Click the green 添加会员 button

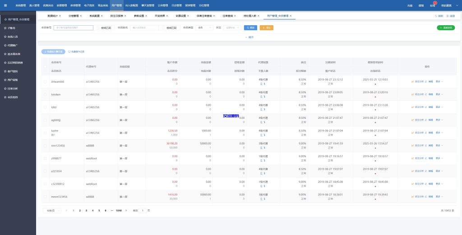click(446, 27)
